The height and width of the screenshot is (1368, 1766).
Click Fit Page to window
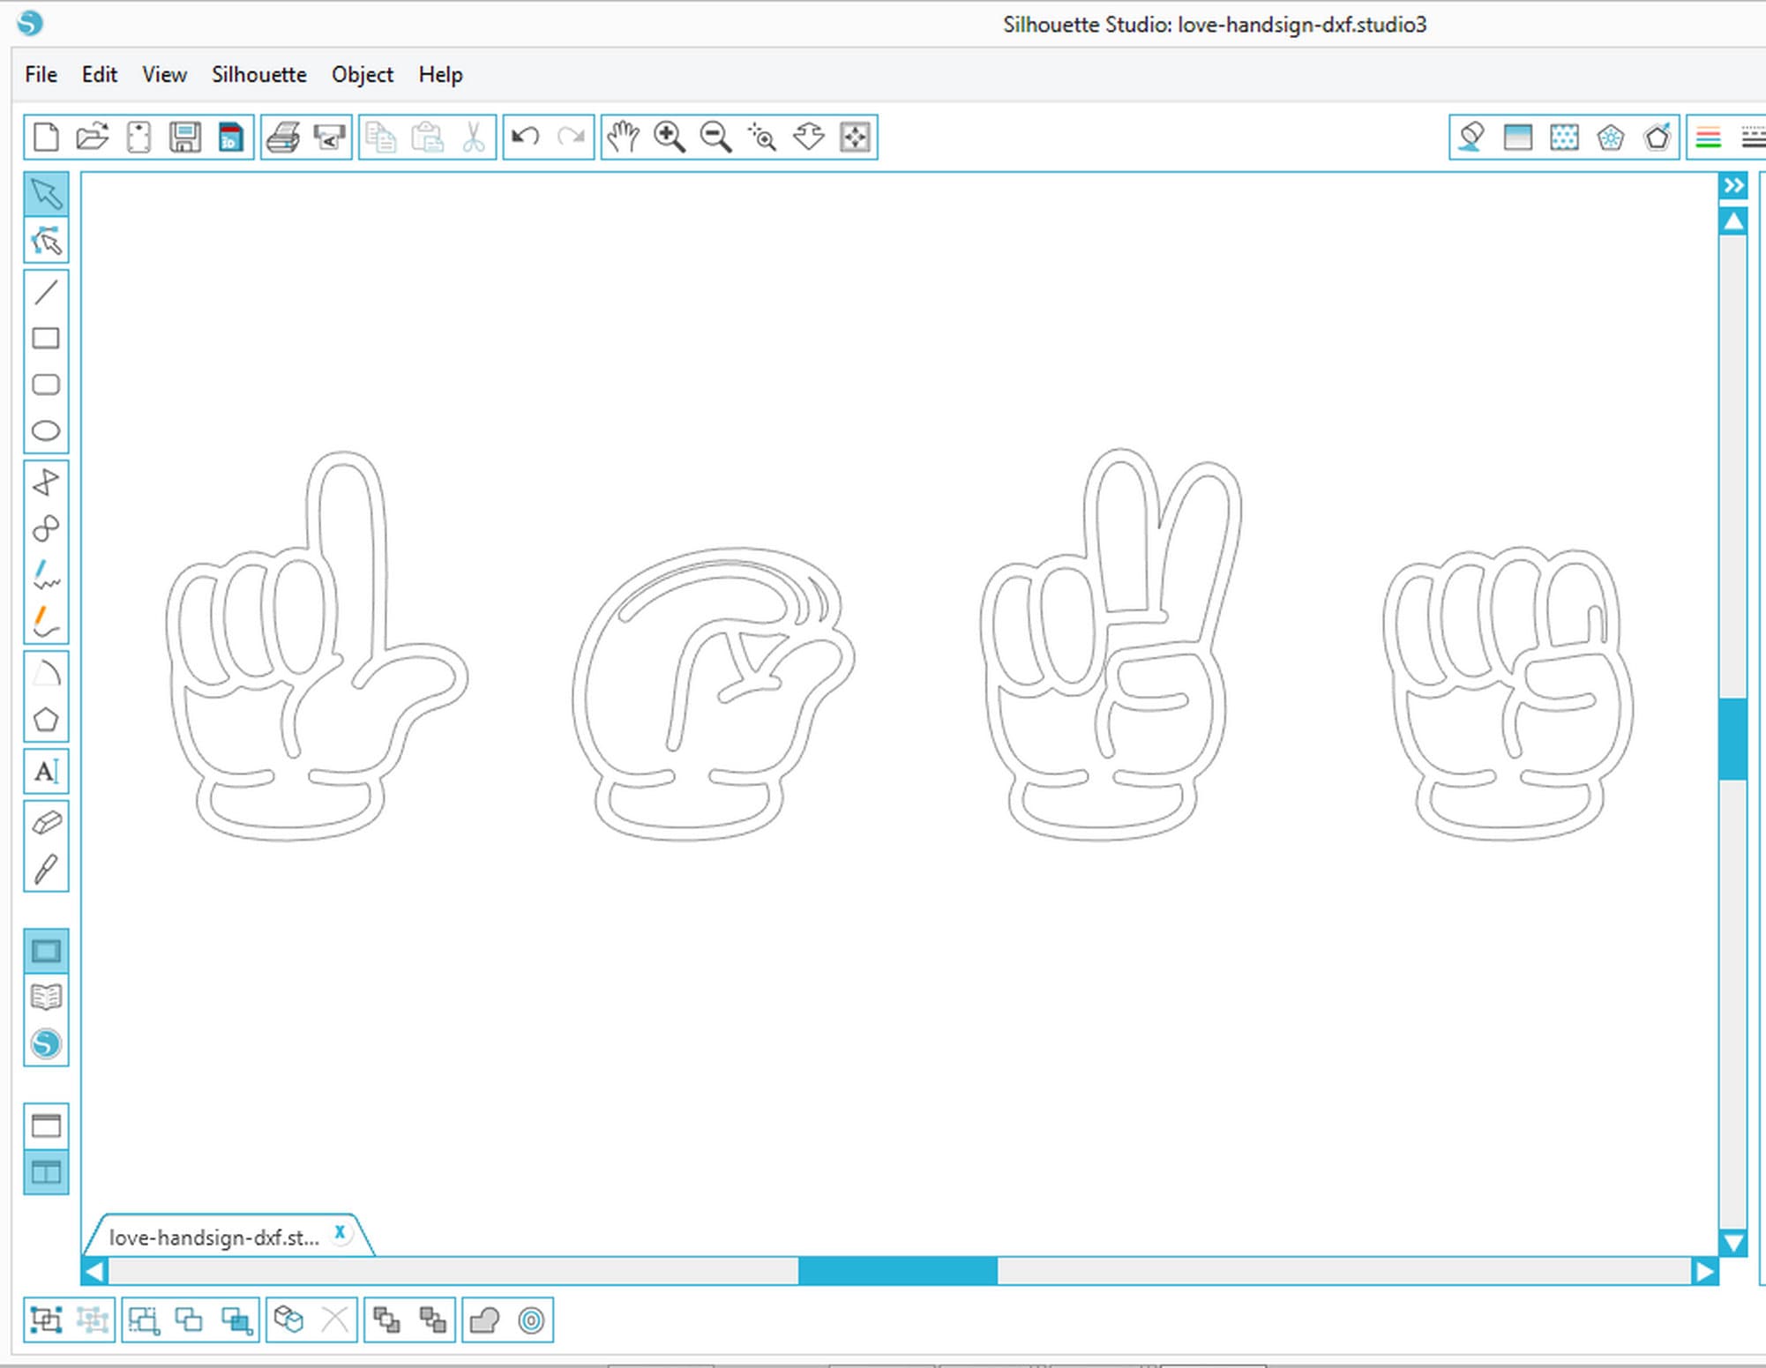coord(851,137)
